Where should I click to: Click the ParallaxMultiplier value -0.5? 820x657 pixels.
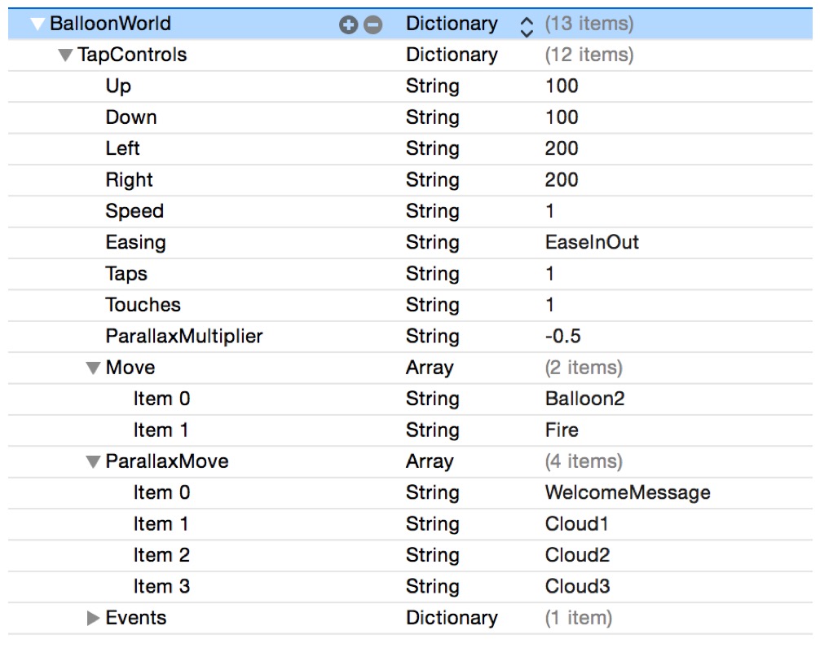pyautogui.click(x=562, y=337)
